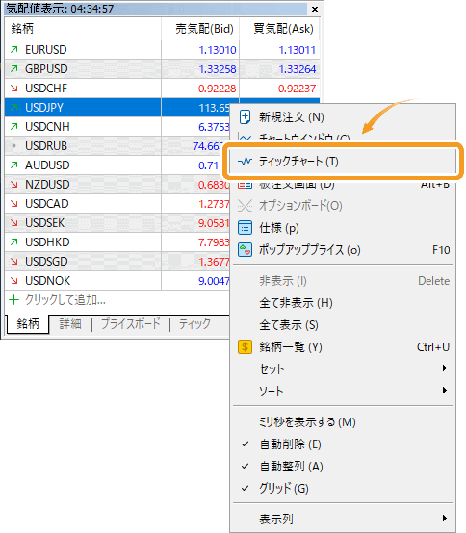Click the red arrow beside USDSEK
The height and width of the screenshot is (533, 466).
[14, 223]
